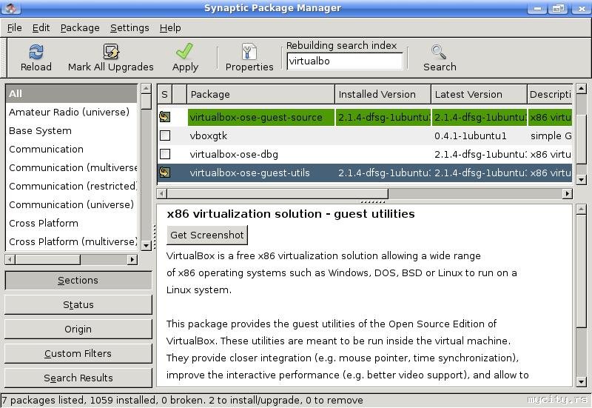This screenshot has height=408, width=592.
Task: Click the description pane vertical scrollbar thumb
Action: pyautogui.click(x=582, y=271)
